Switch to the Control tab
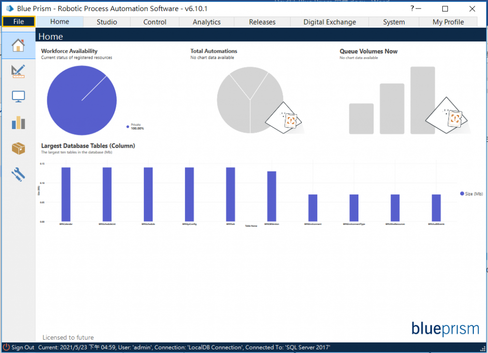The width and height of the screenshot is (488, 353). pos(155,22)
